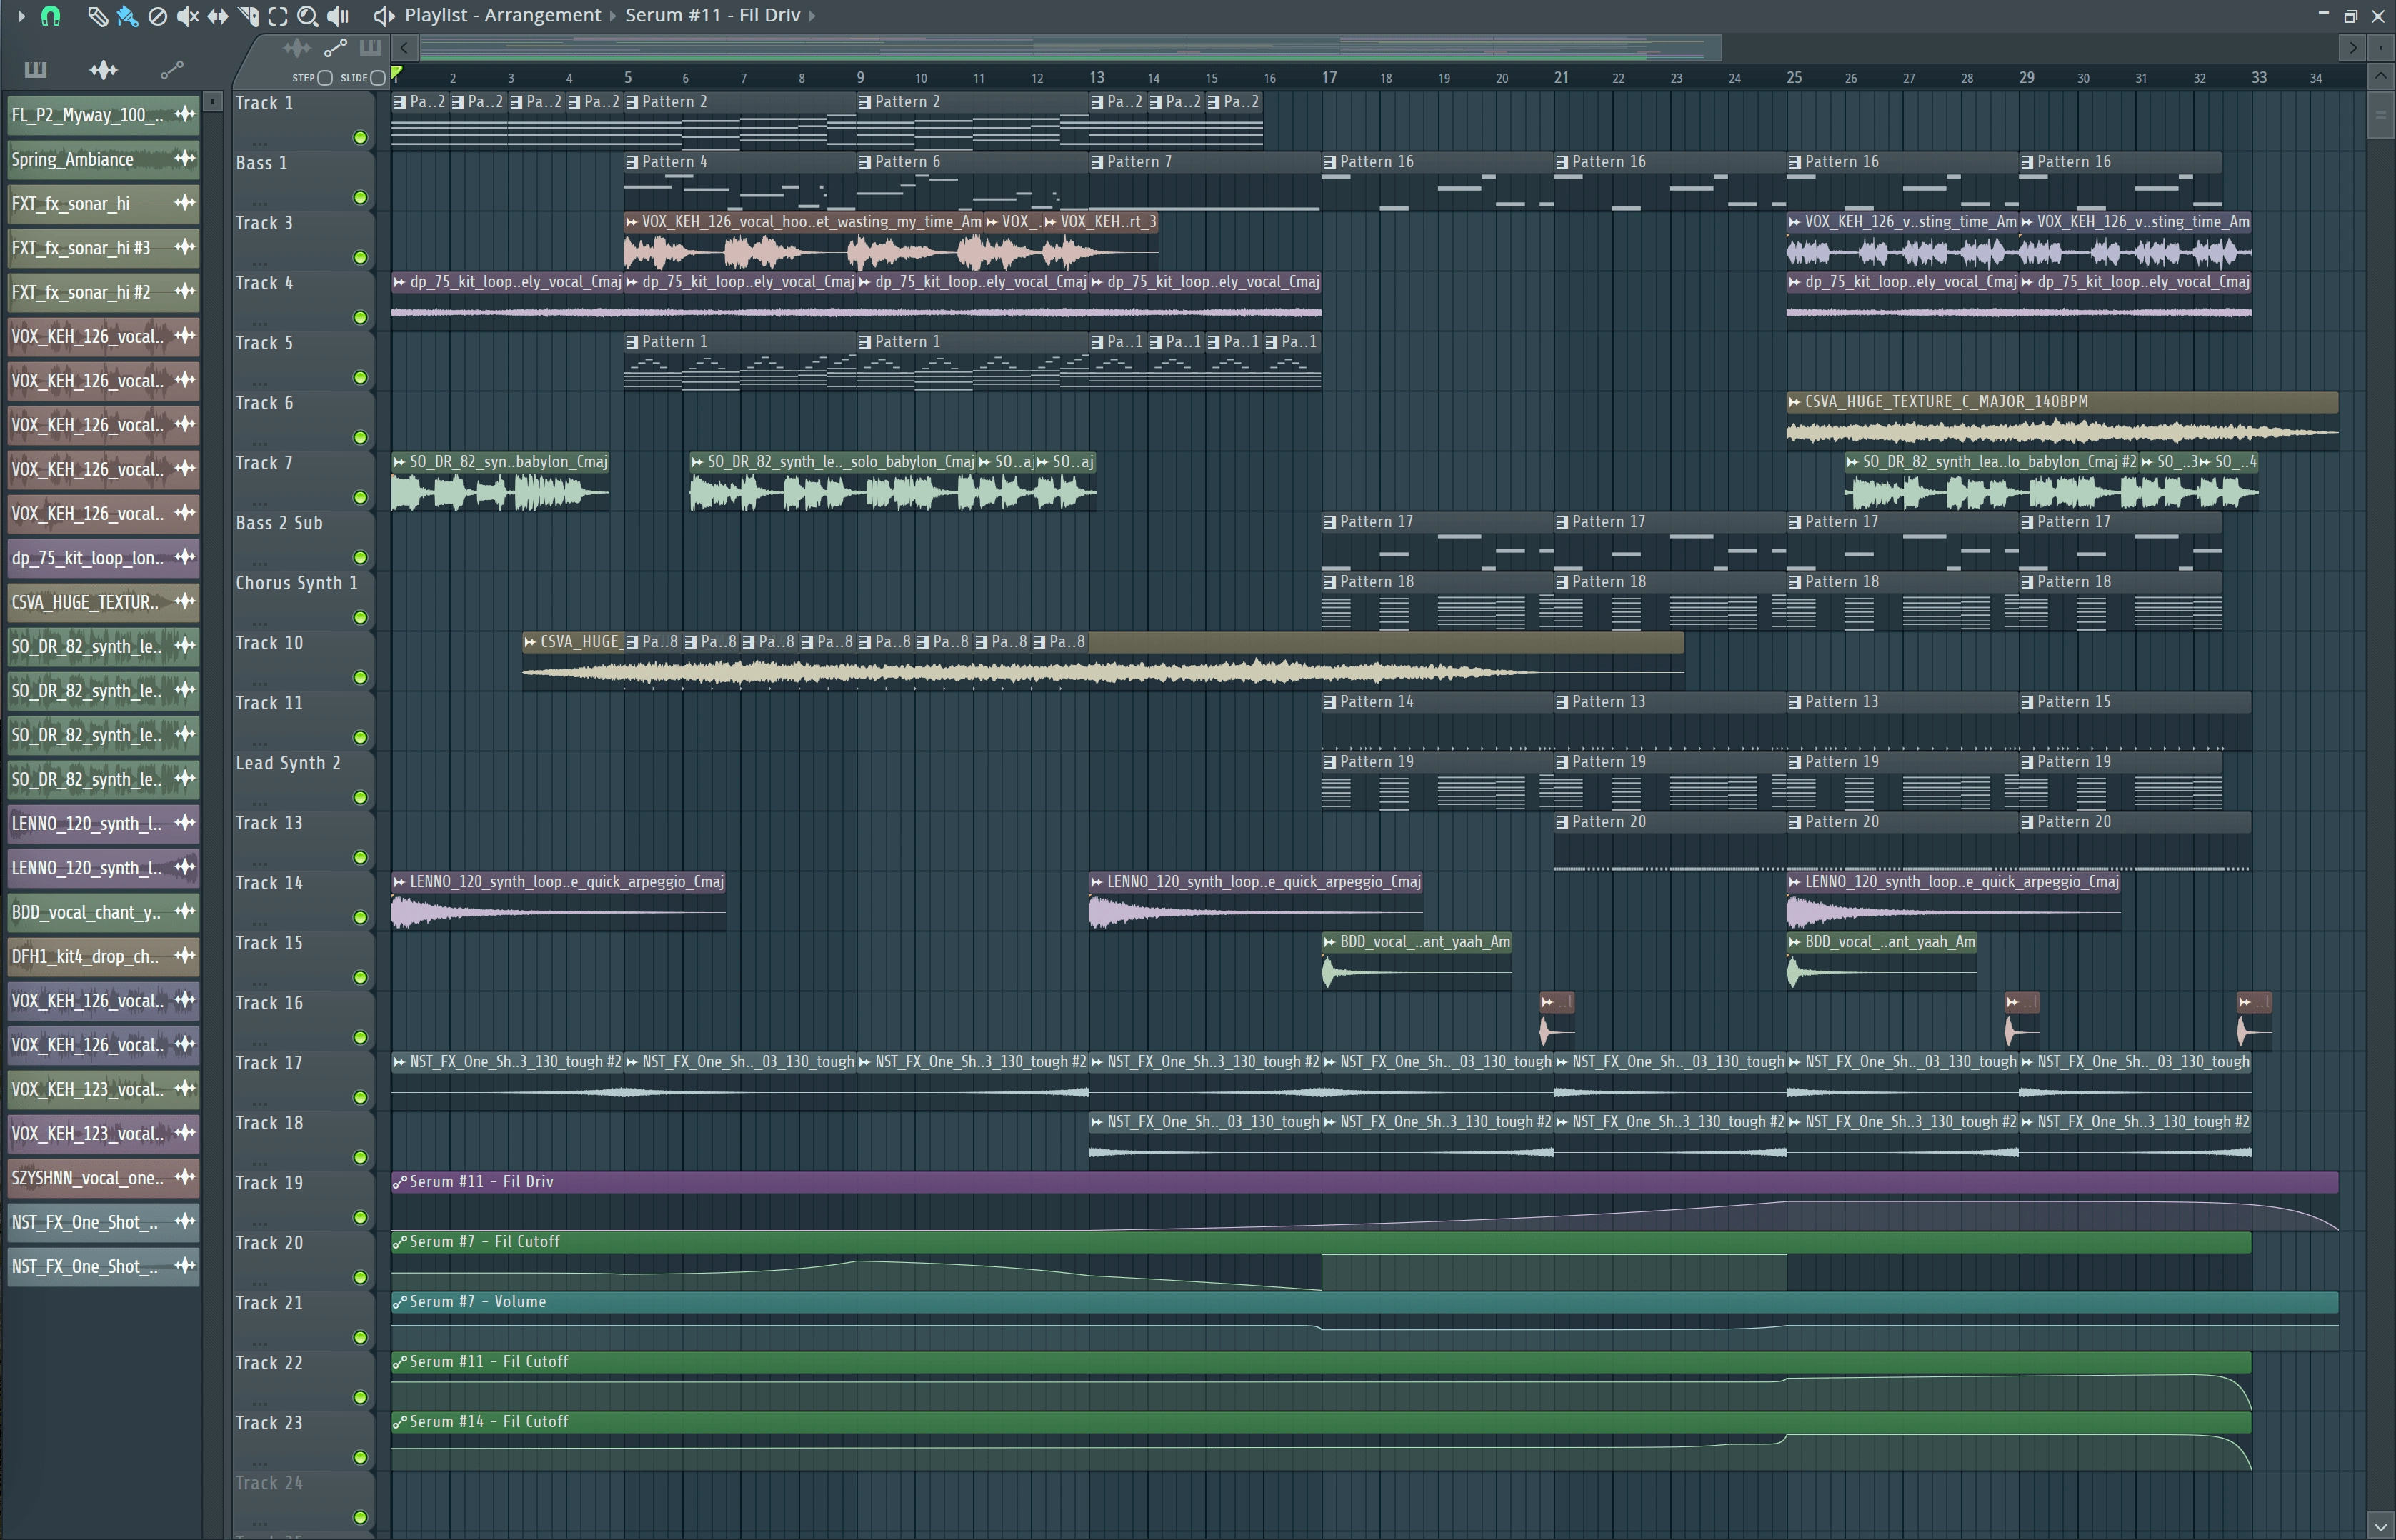Mute Bass 2 Sub track green light
The image size is (2396, 1540).
(360, 558)
